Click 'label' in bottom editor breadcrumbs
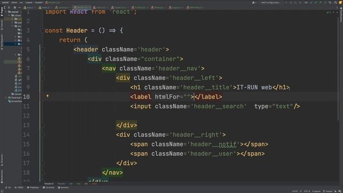Screen dimensions: 343x193 point(94,183)
